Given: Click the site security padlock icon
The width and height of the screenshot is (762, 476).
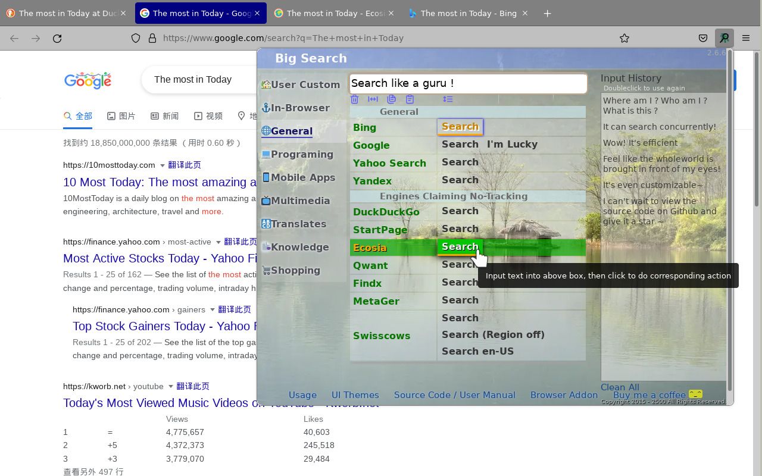Looking at the screenshot, I should (x=152, y=38).
